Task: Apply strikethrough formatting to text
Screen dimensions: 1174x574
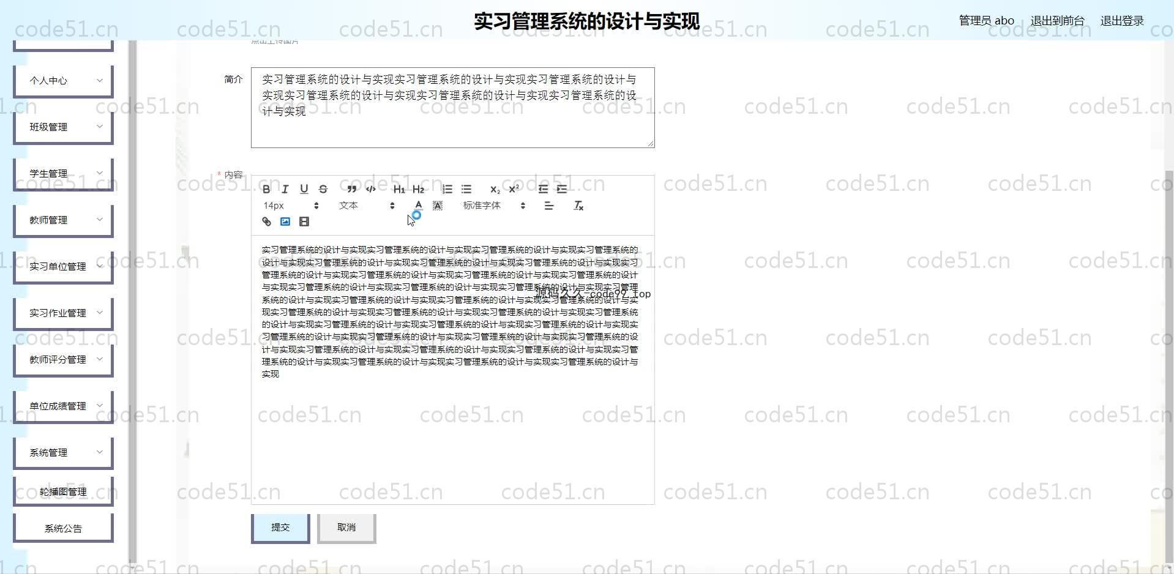Action: pyautogui.click(x=323, y=189)
